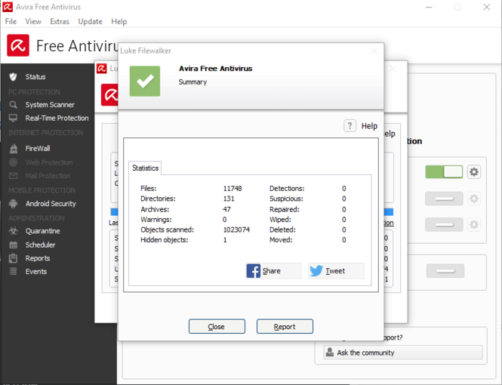Click the Facebook icon on Share button
The width and height of the screenshot is (502, 385).
[x=253, y=271]
